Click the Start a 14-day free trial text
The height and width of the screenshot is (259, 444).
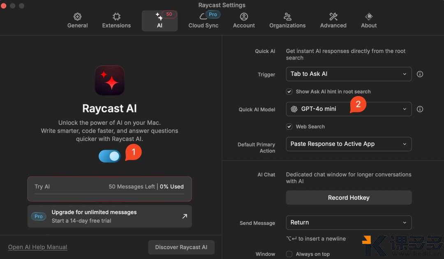tap(81, 220)
